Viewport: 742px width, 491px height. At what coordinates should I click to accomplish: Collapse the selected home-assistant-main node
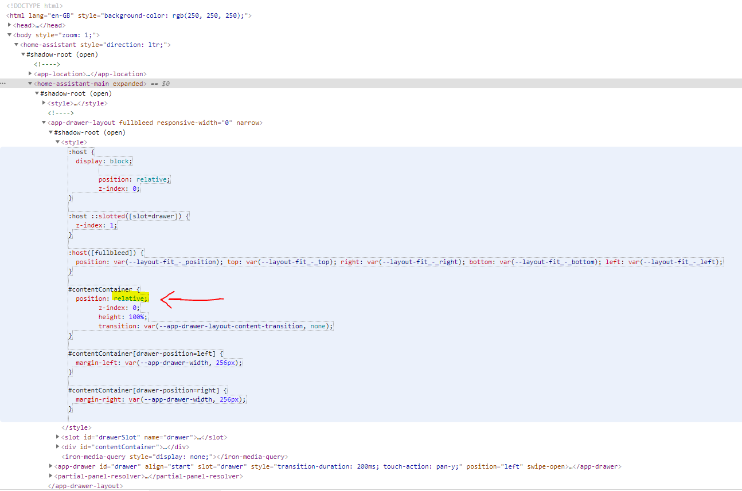30,83
